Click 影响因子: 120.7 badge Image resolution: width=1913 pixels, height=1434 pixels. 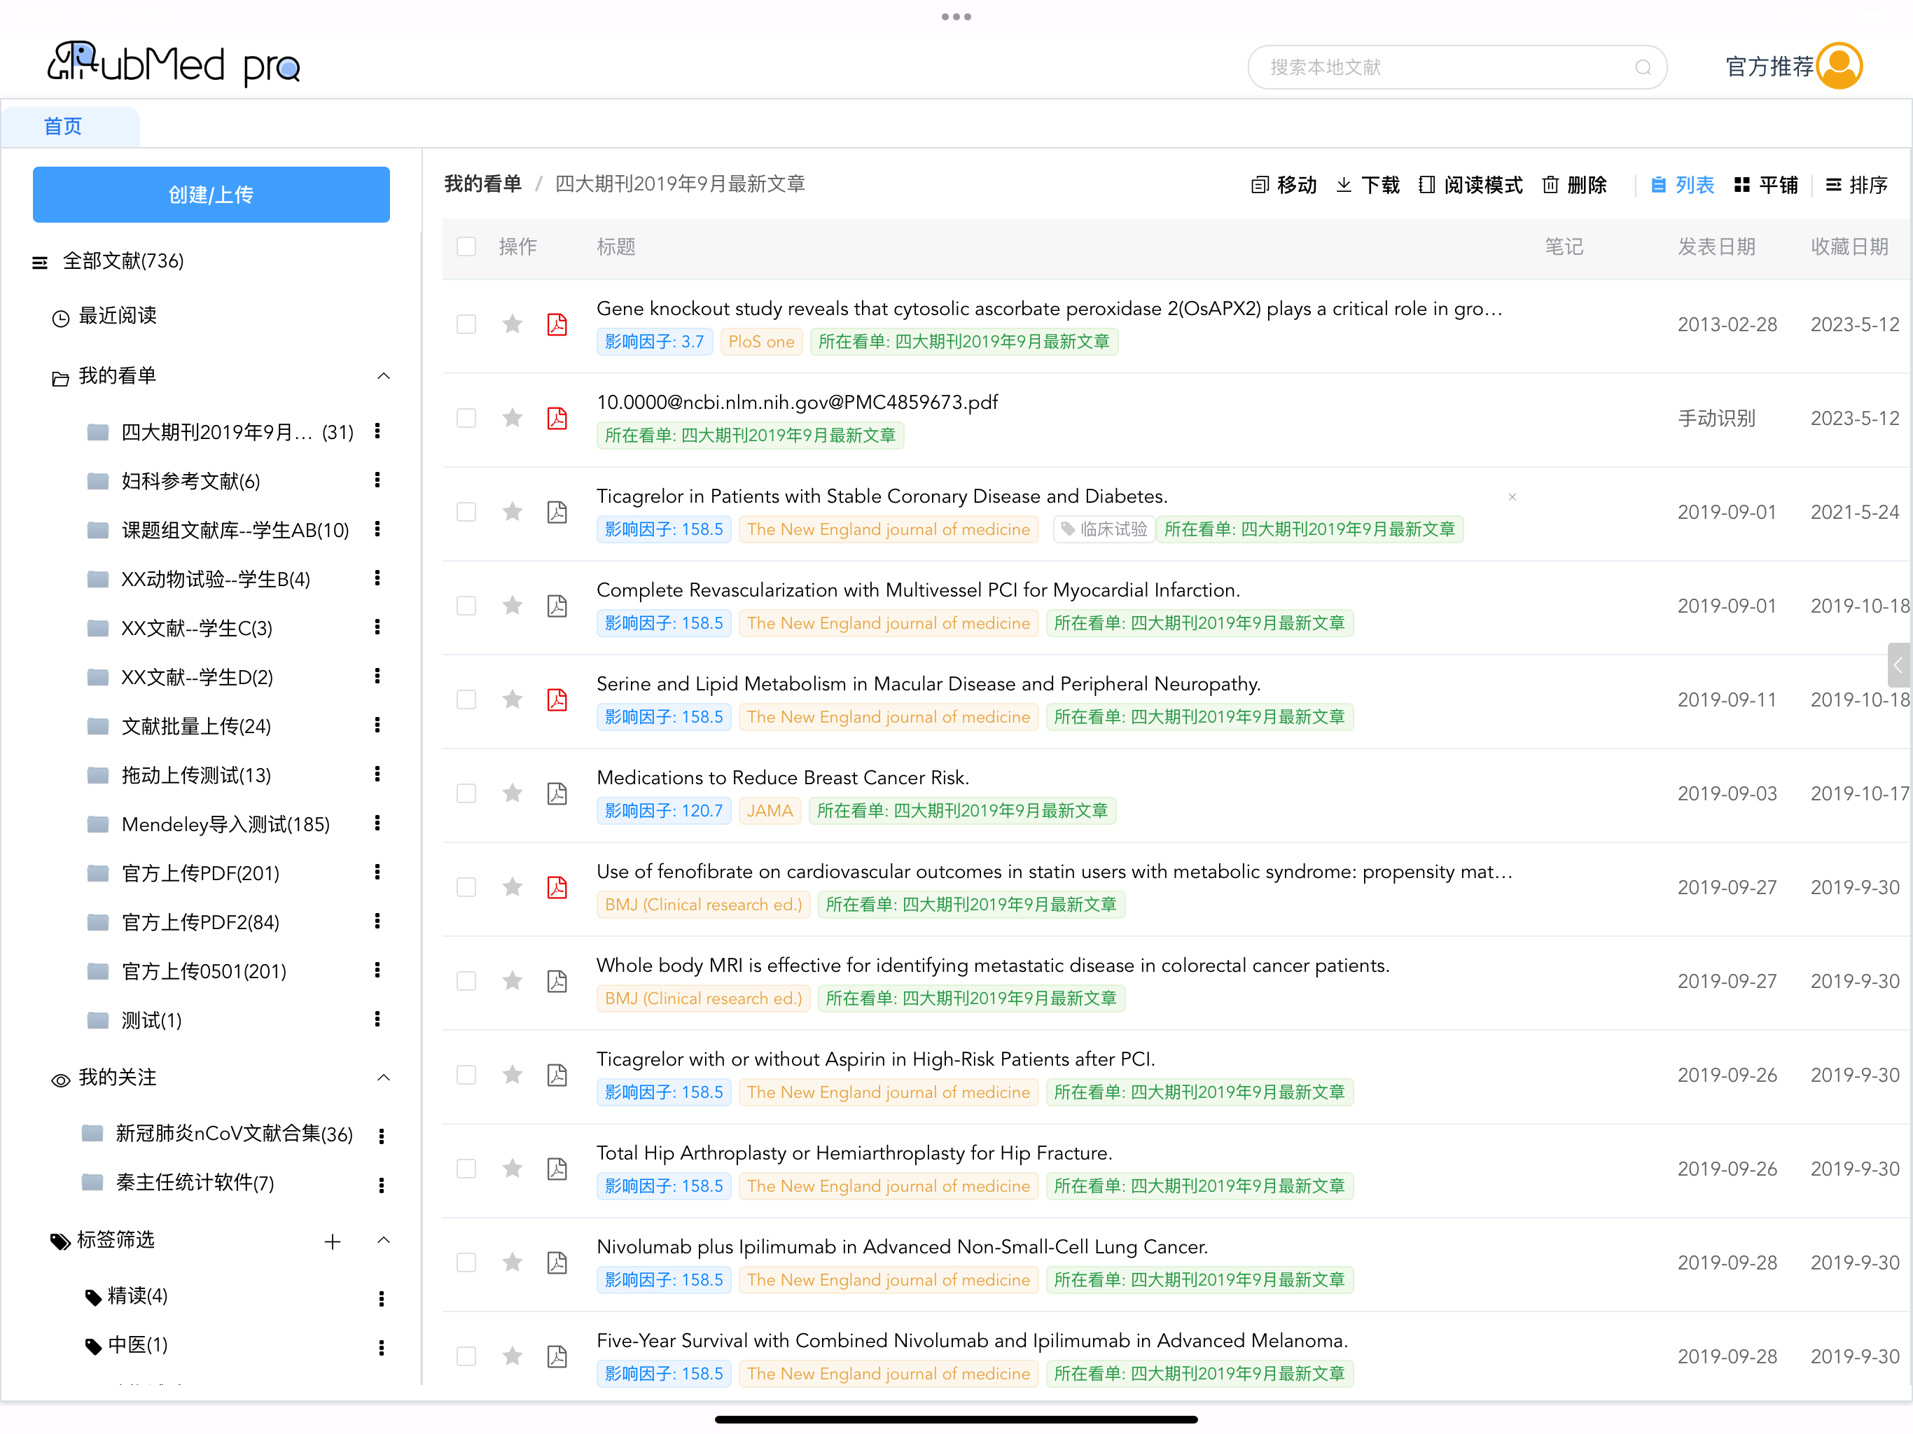pos(663,812)
